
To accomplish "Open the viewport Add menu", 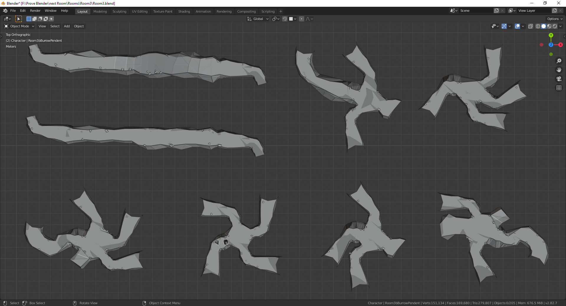I will (67, 26).
